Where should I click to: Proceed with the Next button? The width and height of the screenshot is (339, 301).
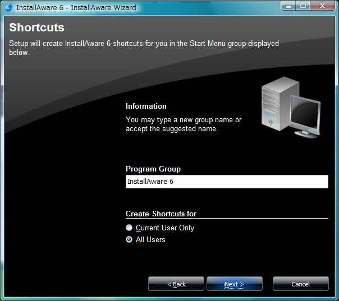click(x=235, y=284)
